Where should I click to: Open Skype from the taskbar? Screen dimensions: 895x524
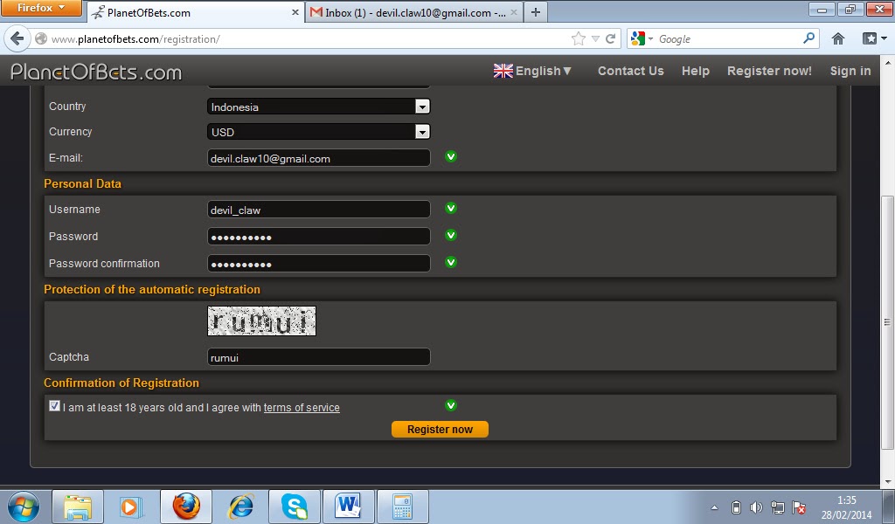click(x=295, y=507)
